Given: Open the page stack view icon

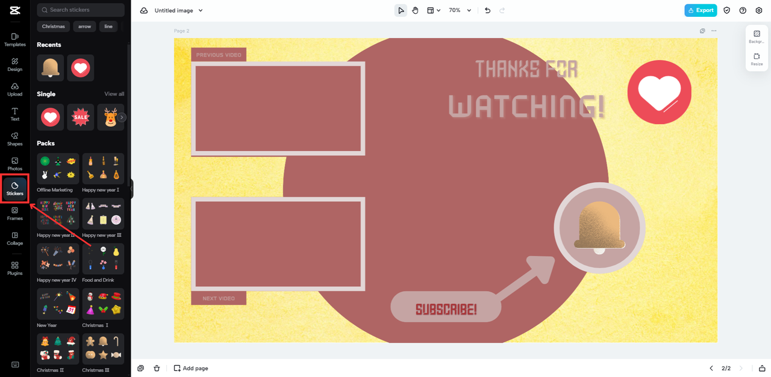Looking at the screenshot, I should [x=762, y=368].
